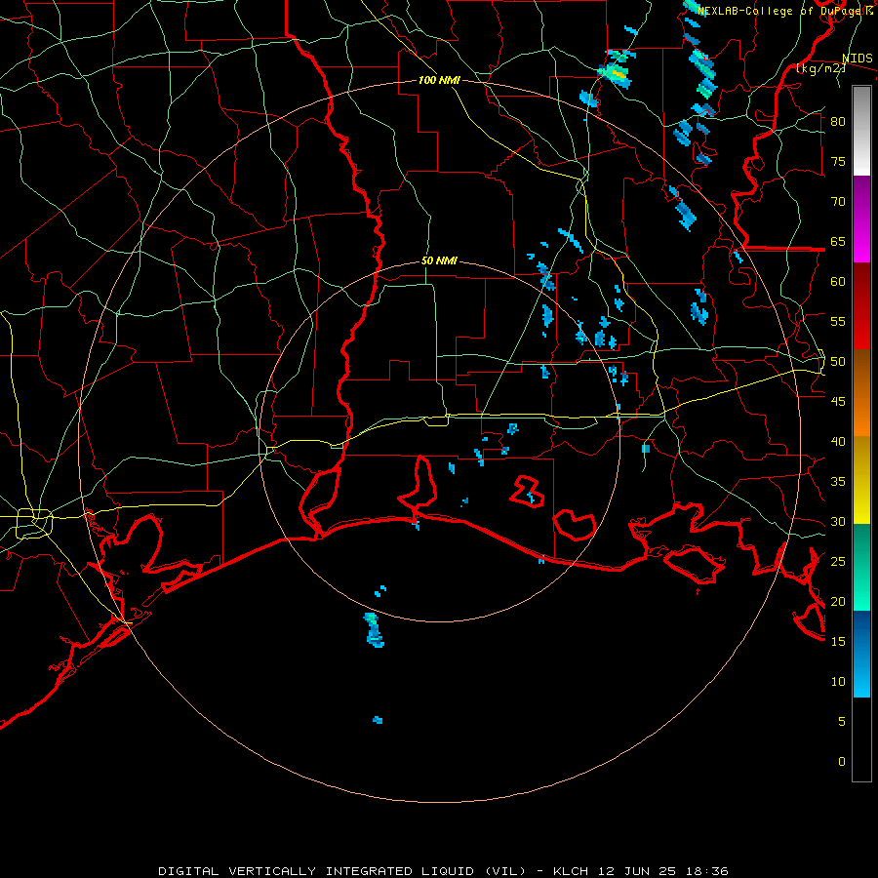This screenshot has width=878, height=878.
Task: Pick the blue segment of the VIL scale
Action: pyautogui.click(x=861, y=654)
